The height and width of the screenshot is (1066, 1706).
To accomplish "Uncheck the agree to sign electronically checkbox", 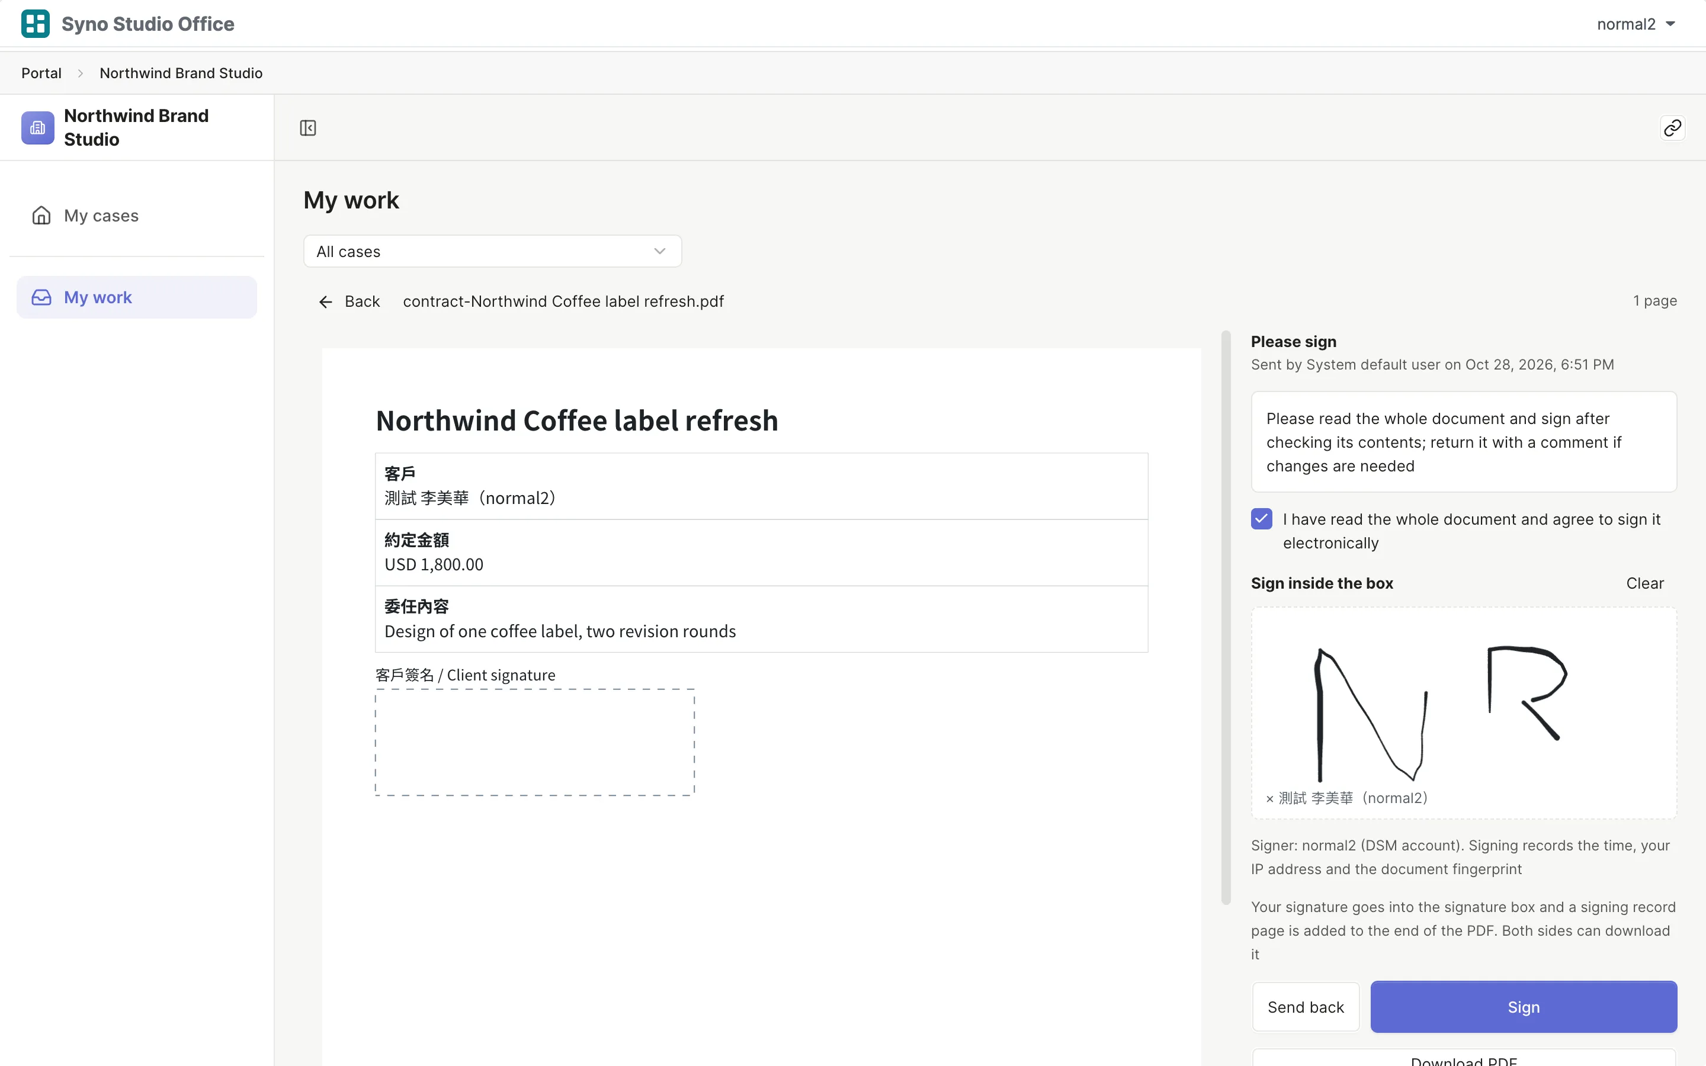I will pyautogui.click(x=1261, y=519).
